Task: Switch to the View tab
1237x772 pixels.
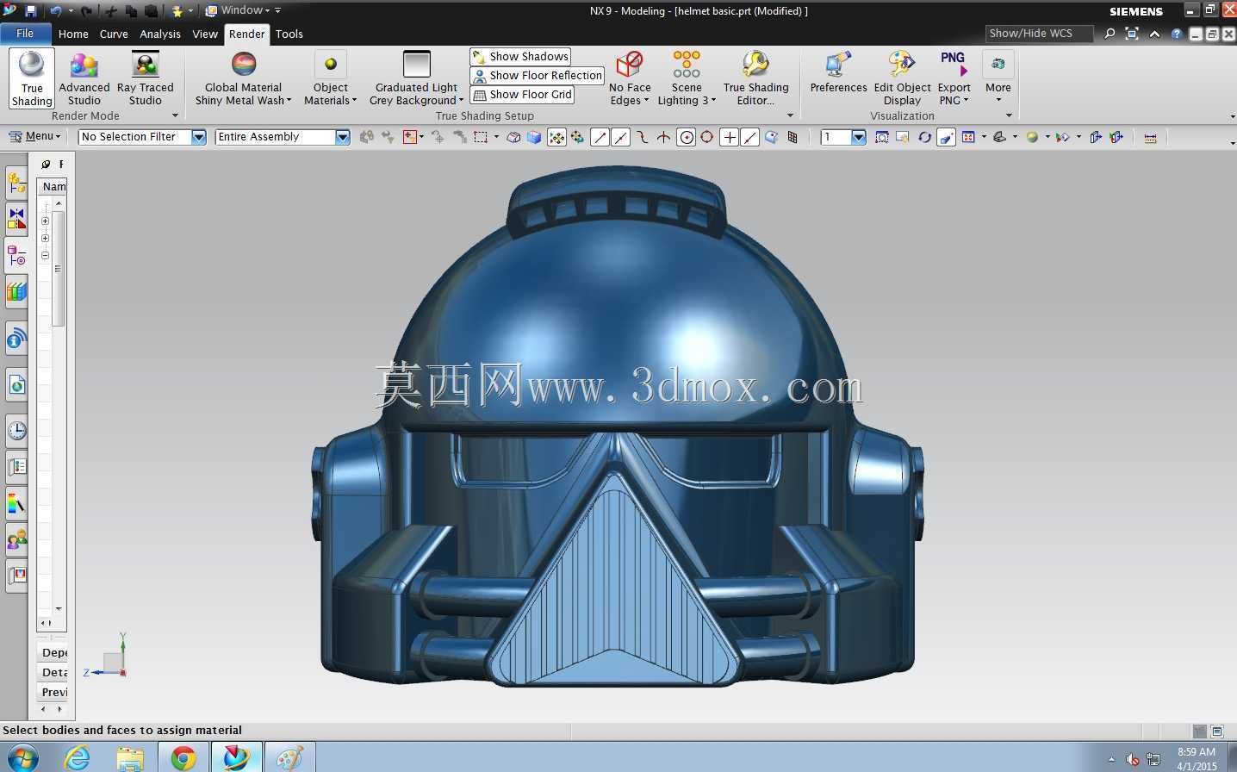Action: 205,34
